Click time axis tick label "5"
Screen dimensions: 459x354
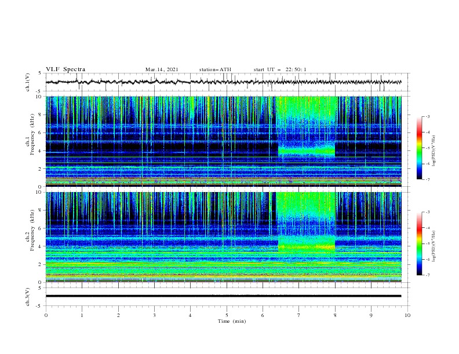[227, 315]
